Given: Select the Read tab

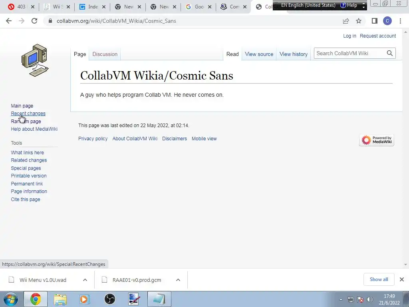Looking at the screenshot, I should click(x=232, y=54).
